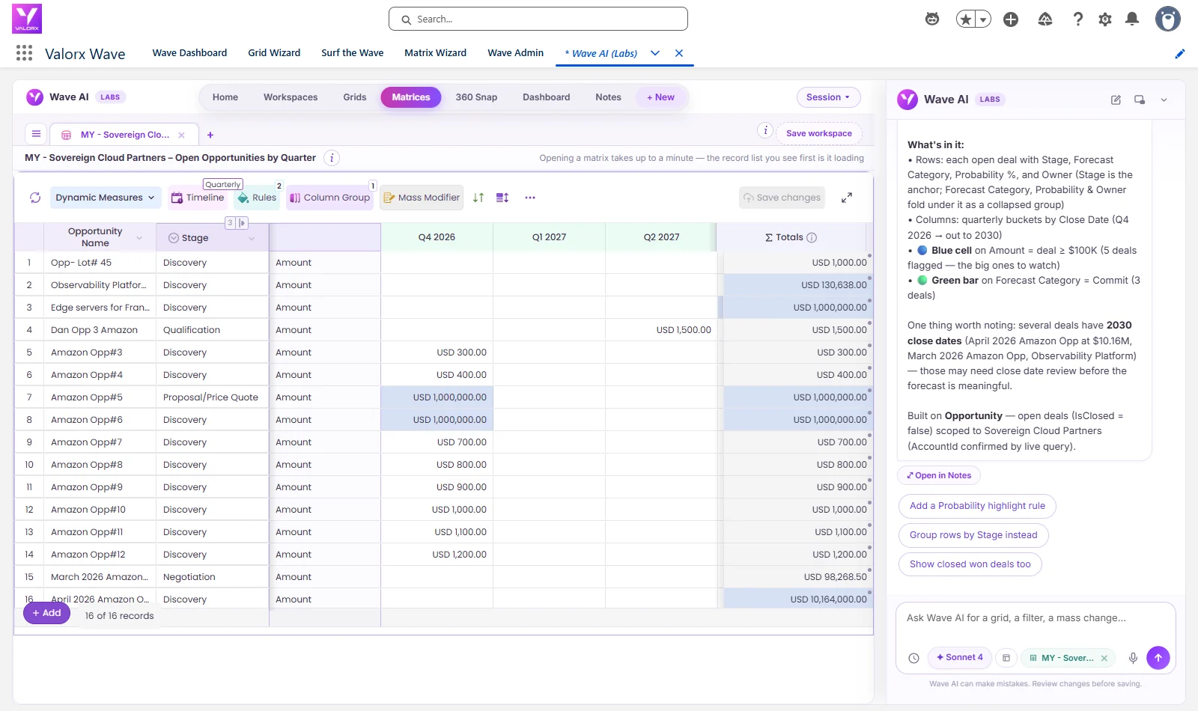Collapse Wave AI panel with chevron
Screen dimensions: 1198x711
click(1164, 100)
